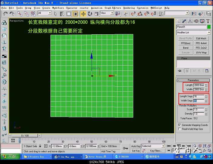This screenshot has height=164, width=213.
Task: Click the key icon to set keys
Action: [x=125, y=148]
